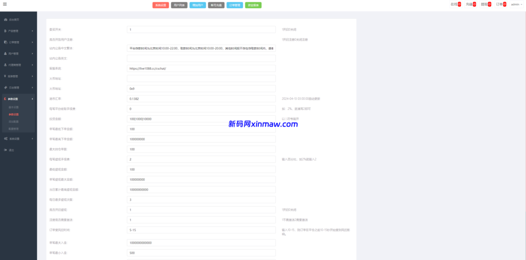Open the 添加配置 submenu item
This screenshot has height=260, width=526.
13,122
